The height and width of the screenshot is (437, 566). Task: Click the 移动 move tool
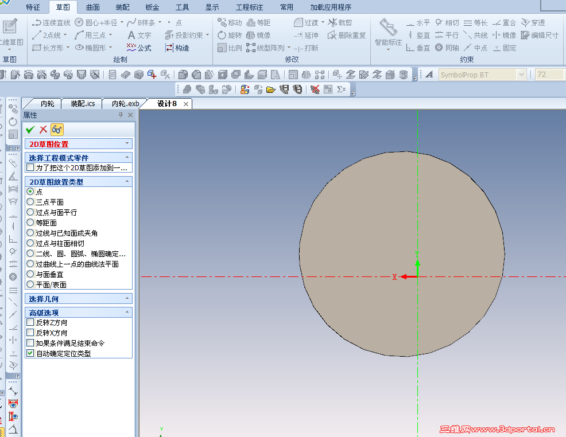click(x=230, y=23)
